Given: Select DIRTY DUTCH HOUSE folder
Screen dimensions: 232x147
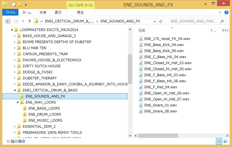Looking at the screenshot, I should click(x=42, y=66).
